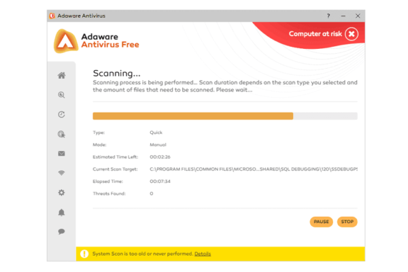Open the clock-shaped Real-Time Protection icon
408x272 pixels.
pos(61,115)
